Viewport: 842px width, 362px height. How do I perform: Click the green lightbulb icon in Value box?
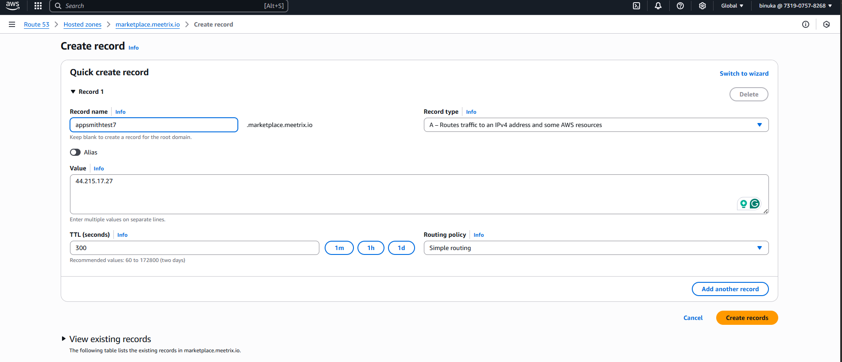pyautogui.click(x=744, y=204)
